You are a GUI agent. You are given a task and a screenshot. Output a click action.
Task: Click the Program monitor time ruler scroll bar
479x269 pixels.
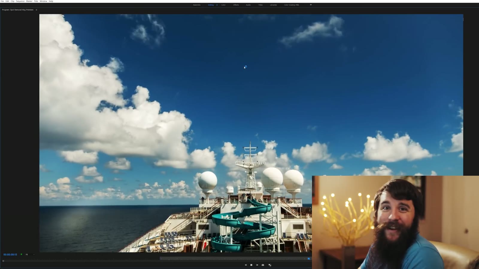coord(157,261)
